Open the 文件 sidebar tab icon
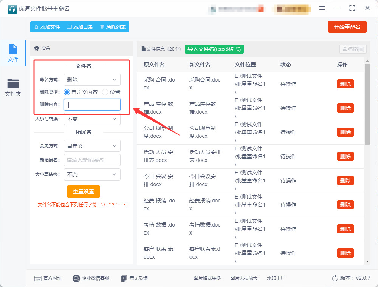 13,49
